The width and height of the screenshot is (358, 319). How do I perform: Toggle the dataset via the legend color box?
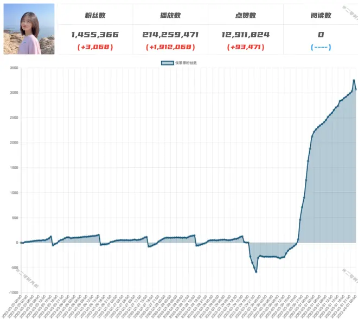(167, 63)
